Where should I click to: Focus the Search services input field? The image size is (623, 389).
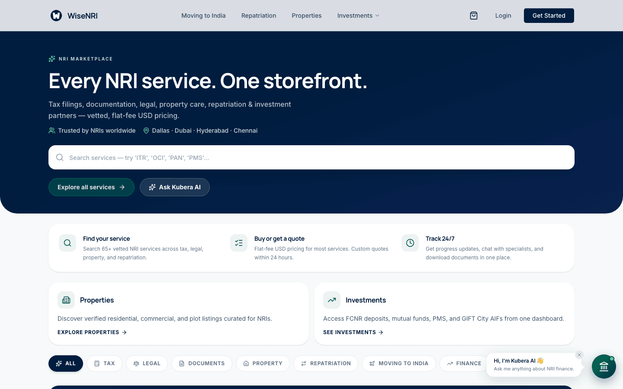(x=311, y=157)
